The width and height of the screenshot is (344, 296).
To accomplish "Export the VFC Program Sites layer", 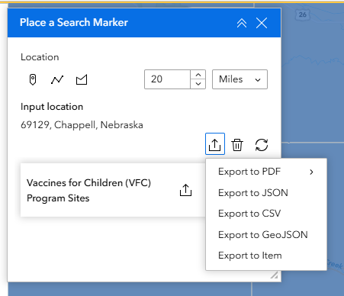I will pyautogui.click(x=185, y=190).
